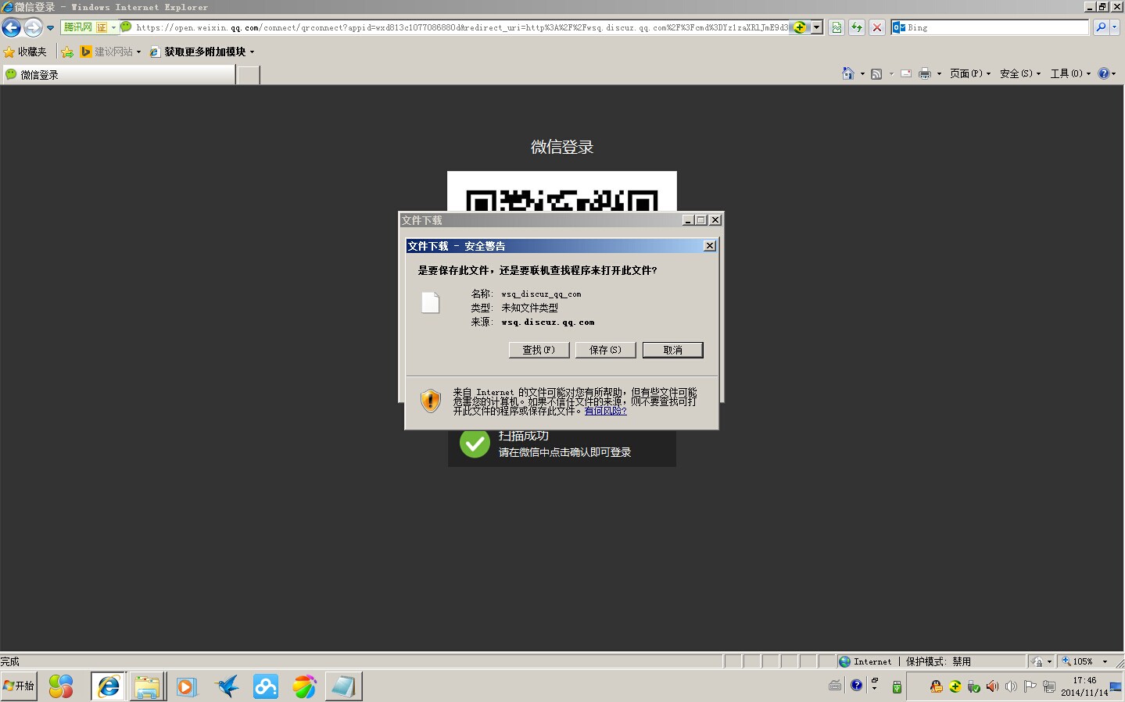This screenshot has width=1125, height=702.
Task: Open a new blank tab
Action: click(248, 75)
